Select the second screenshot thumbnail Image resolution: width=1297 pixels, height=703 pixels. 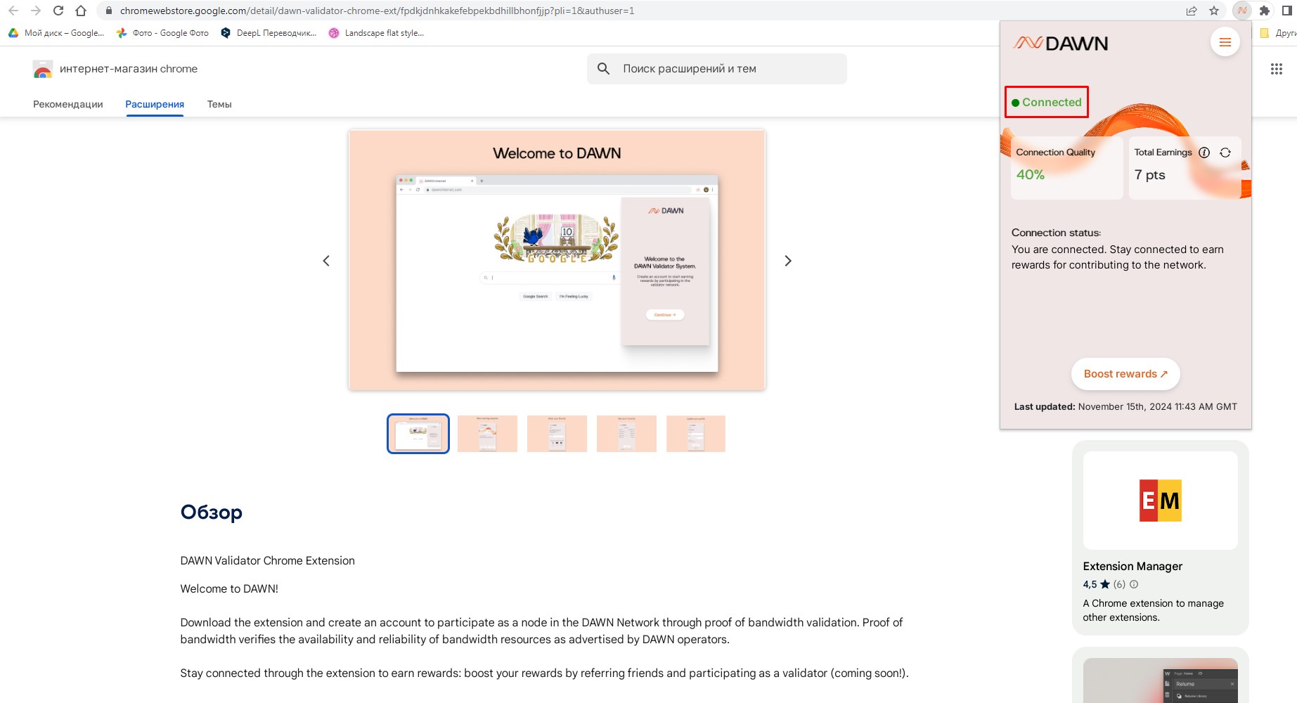coord(487,434)
